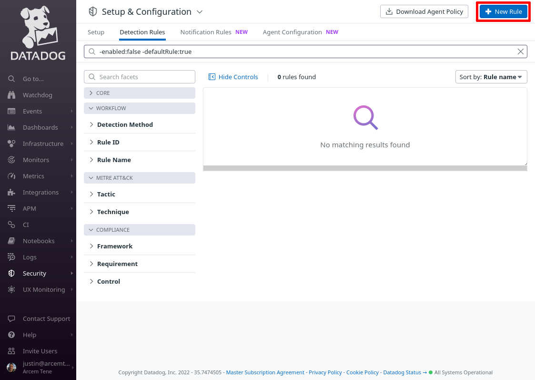Open Master Subscription Agreement link
The width and height of the screenshot is (535, 380).
[x=265, y=372]
